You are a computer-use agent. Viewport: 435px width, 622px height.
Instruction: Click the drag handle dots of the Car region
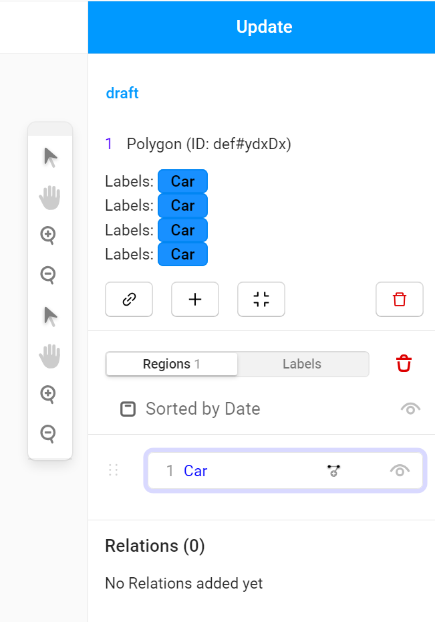coord(113,470)
